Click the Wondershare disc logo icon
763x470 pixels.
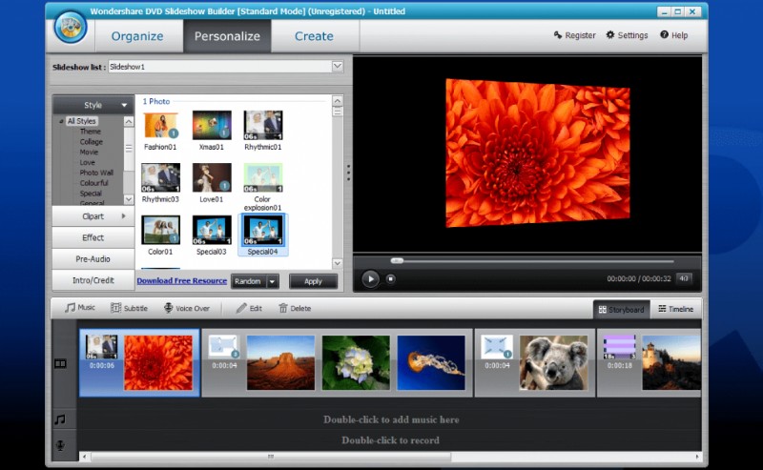click(71, 27)
